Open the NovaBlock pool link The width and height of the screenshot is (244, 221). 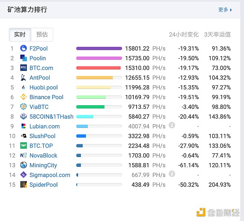(44, 155)
